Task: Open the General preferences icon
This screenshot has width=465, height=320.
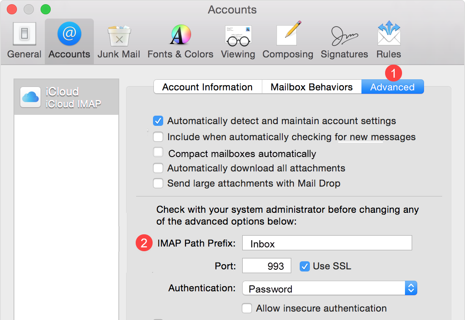Action: [x=24, y=40]
